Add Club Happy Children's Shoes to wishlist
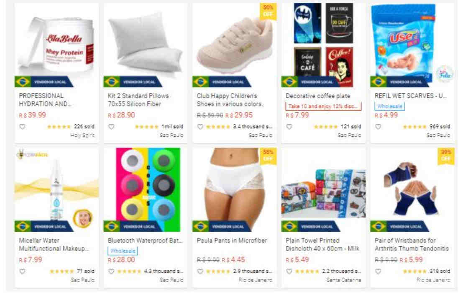Image resolution: width=463 pixels, height=293 pixels. pyautogui.click(x=200, y=127)
